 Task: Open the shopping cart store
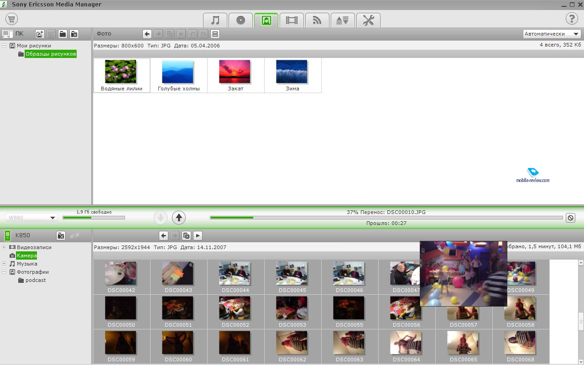[x=12, y=19]
